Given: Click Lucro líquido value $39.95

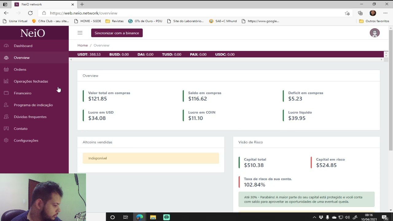Looking at the screenshot, I should coord(297,118).
